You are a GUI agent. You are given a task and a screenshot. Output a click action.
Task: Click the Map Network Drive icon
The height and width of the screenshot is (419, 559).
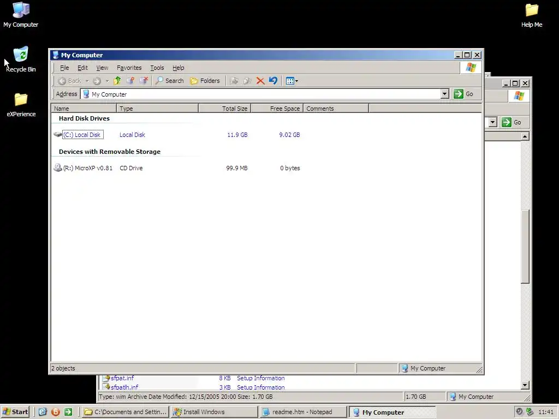[130, 81]
